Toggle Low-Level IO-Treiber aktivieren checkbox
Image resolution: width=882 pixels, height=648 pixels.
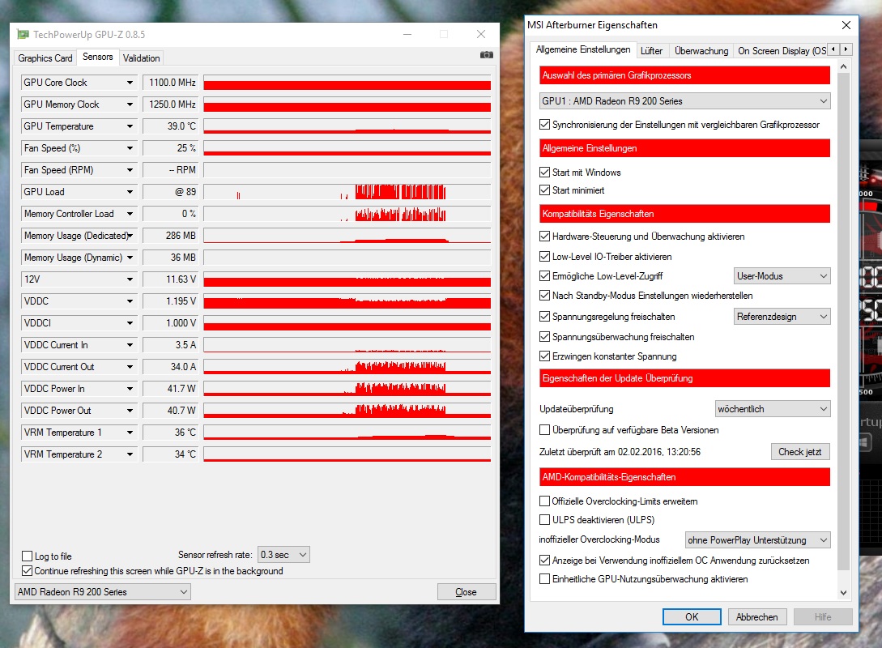[x=544, y=257]
